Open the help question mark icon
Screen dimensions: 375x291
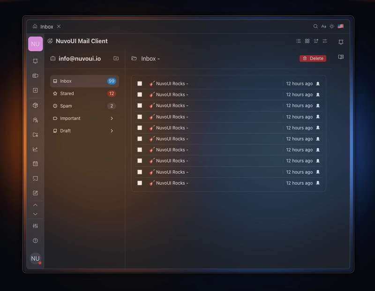[36, 240]
